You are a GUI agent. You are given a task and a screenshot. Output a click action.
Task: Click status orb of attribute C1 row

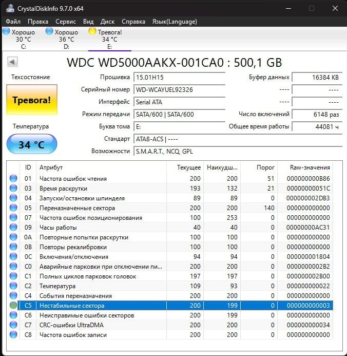click(13, 276)
